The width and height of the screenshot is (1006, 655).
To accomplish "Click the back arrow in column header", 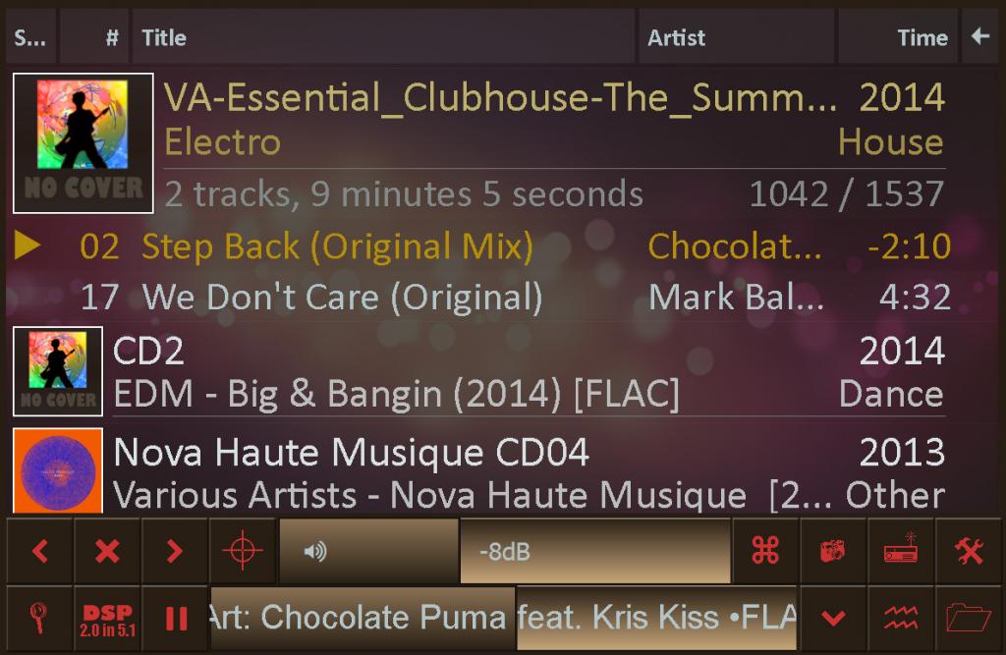I will pyautogui.click(x=979, y=36).
